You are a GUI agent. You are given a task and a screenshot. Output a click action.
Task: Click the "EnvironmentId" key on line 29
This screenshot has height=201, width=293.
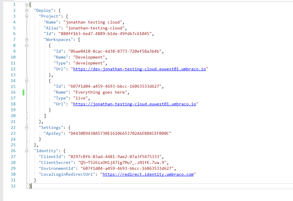point(57,168)
